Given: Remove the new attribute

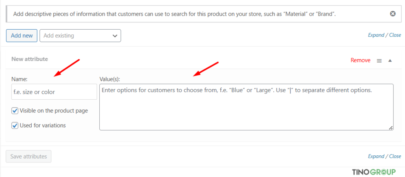Looking at the screenshot, I should (360, 60).
